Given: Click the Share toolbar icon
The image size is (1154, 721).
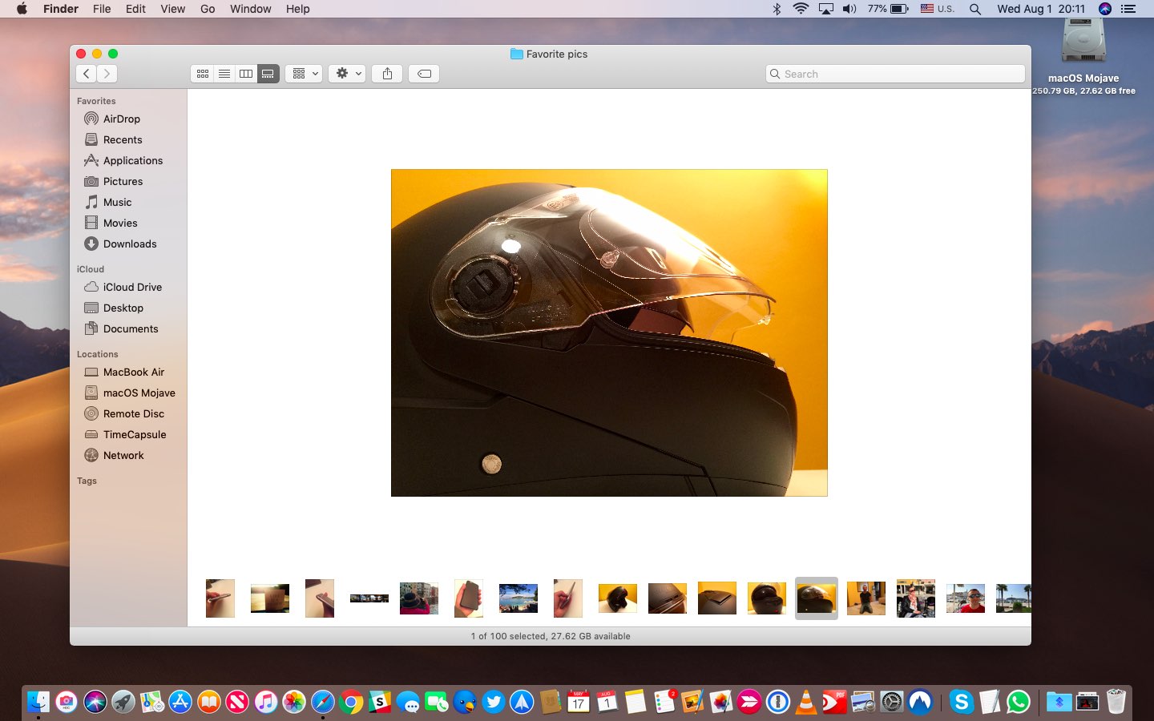Looking at the screenshot, I should coord(387,74).
